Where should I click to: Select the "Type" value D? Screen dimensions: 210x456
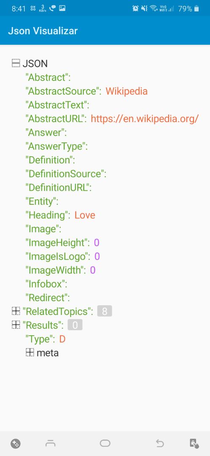coord(62,339)
